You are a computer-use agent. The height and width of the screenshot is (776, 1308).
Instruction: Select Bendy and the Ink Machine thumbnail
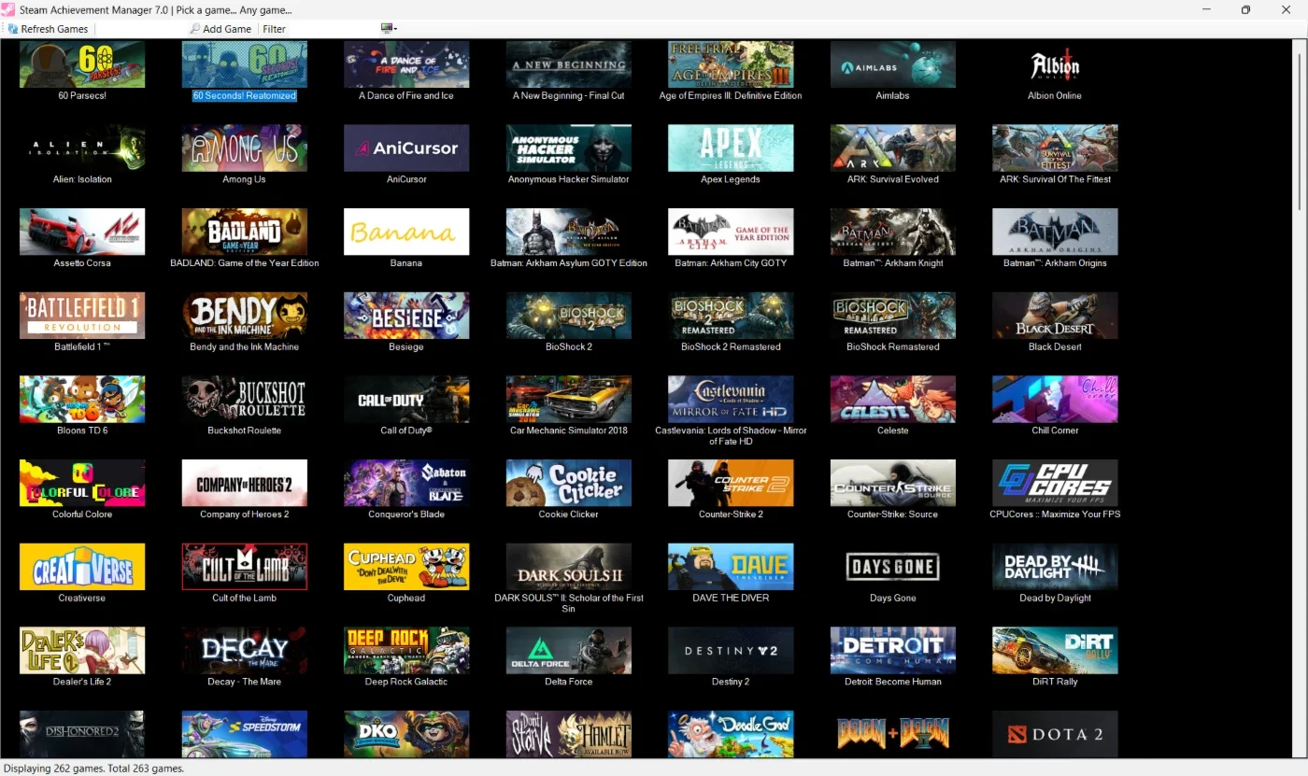(245, 316)
